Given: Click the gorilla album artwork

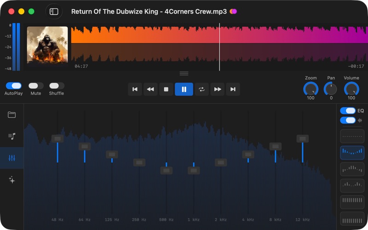Looking at the screenshot, I should click(x=47, y=45).
